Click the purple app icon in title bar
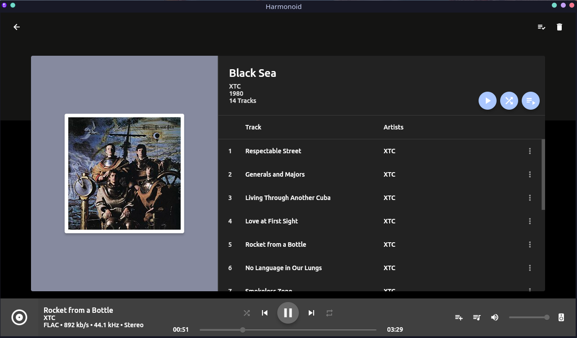The width and height of the screenshot is (577, 338). tap(4, 5)
